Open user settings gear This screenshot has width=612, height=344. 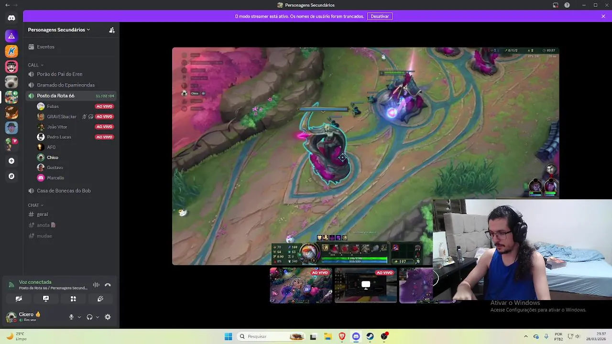108,317
